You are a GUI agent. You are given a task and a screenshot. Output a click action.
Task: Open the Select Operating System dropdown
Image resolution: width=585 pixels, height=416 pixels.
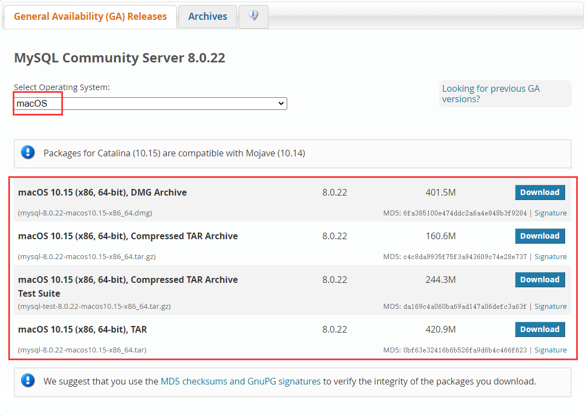[x=150, y=103]
